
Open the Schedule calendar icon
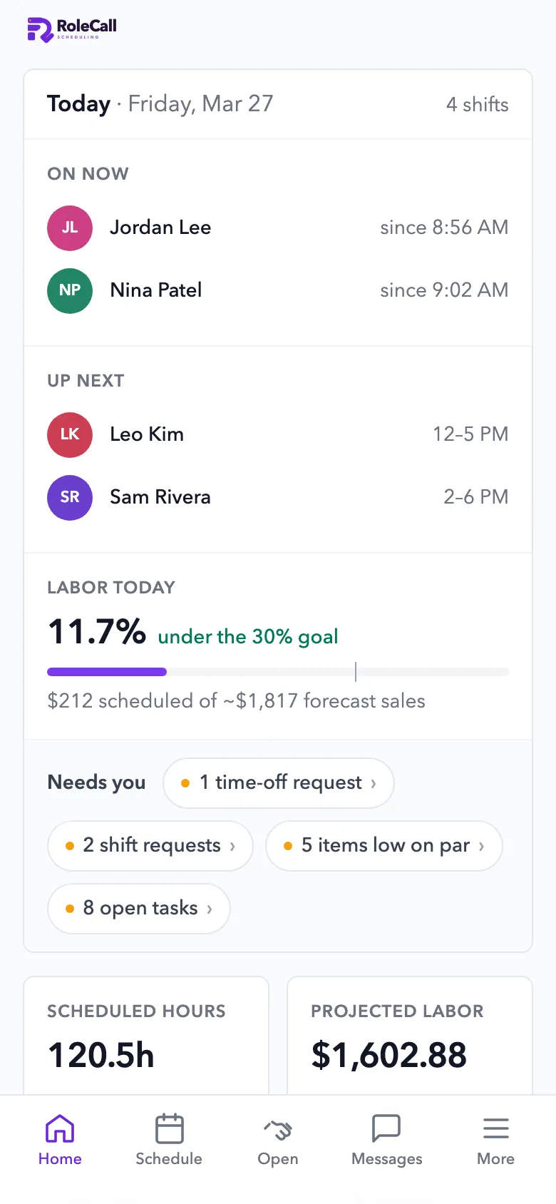pos(169,1129)
